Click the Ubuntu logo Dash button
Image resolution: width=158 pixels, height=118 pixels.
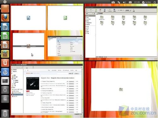pyautogui.click(x=5, y=2)
